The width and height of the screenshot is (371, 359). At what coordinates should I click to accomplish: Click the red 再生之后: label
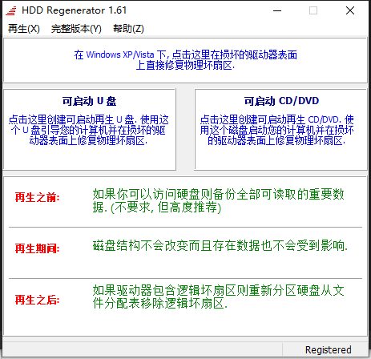pos(37,300)
